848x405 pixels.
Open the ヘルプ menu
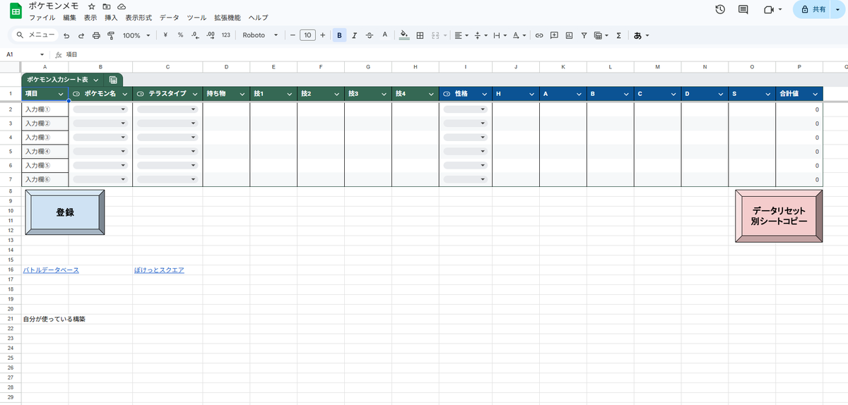pos(259,17)
